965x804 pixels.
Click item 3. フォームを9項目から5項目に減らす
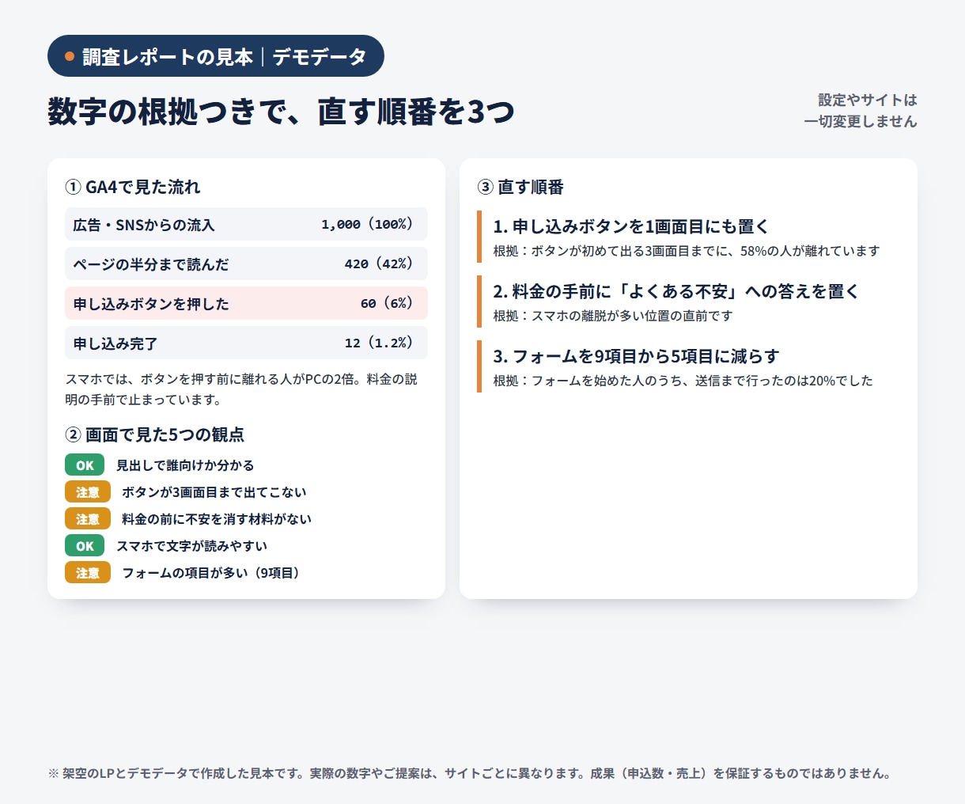click(x=636, y=356)
